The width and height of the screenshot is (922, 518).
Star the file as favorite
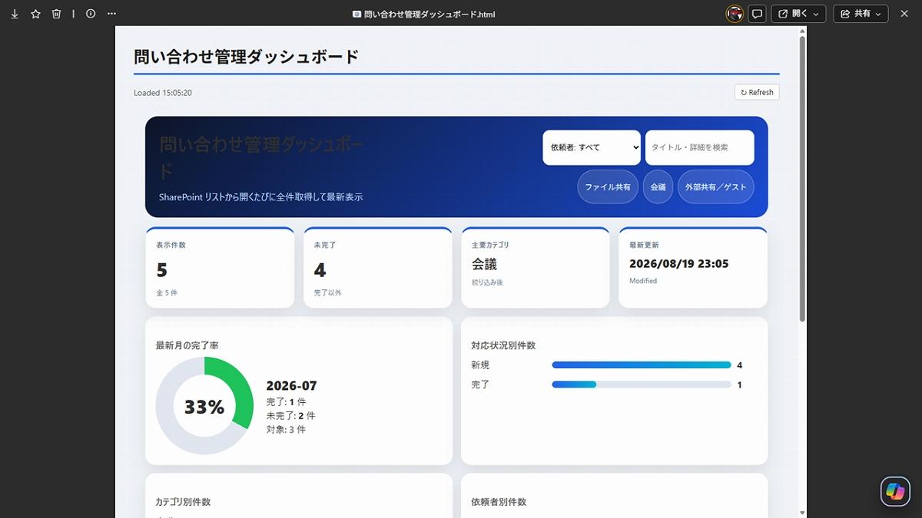[35, 14]
